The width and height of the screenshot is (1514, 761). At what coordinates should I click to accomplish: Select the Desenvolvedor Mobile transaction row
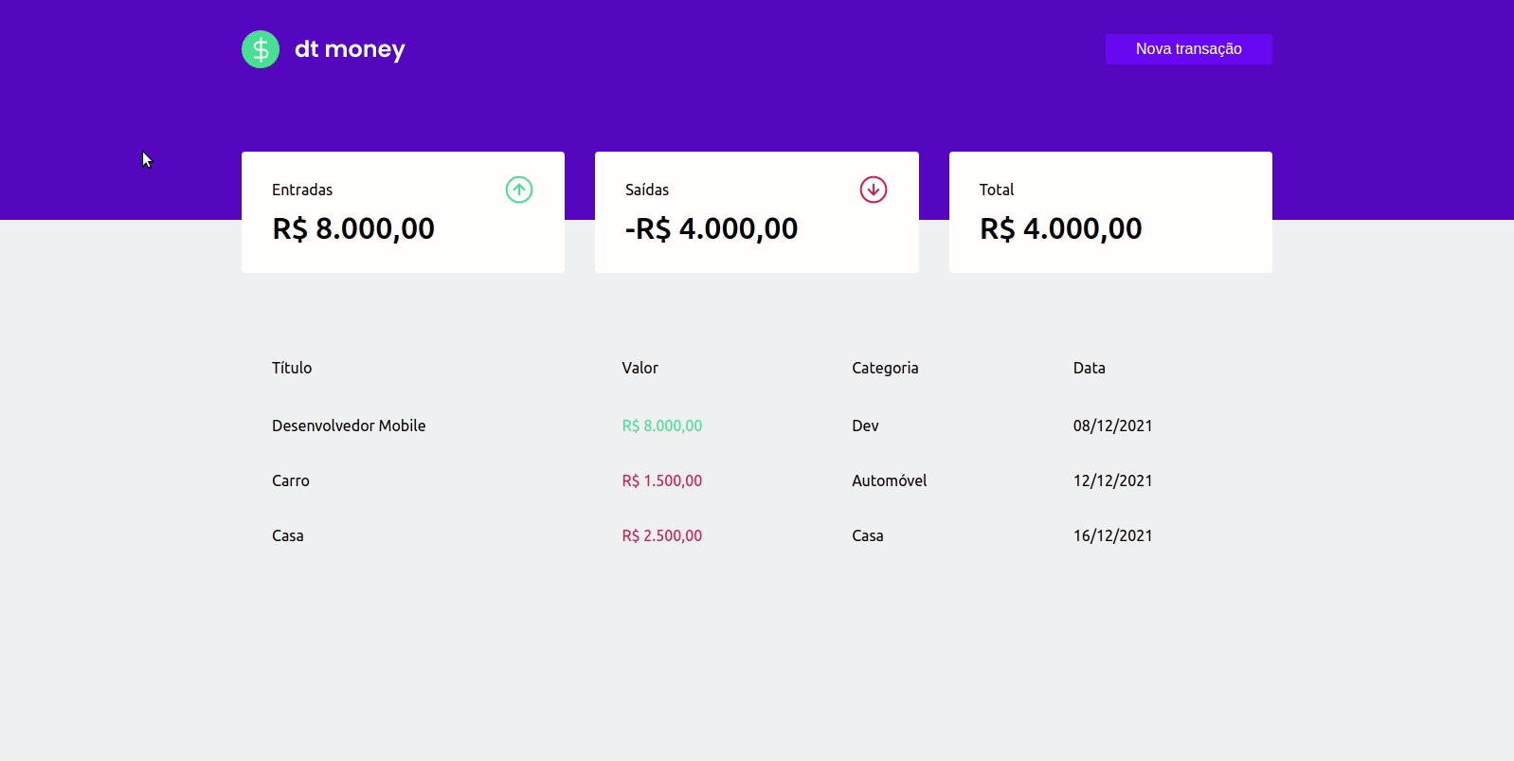(349, 426)
